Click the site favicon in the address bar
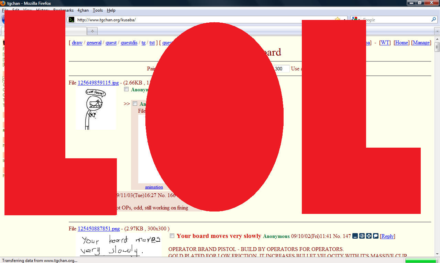 click(71, 20)
